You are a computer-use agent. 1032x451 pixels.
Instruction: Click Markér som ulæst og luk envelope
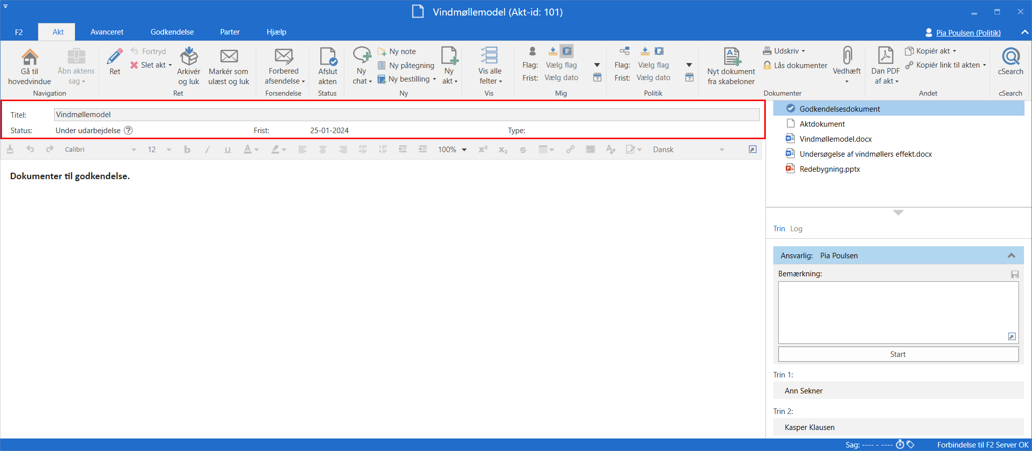point(229,57)
